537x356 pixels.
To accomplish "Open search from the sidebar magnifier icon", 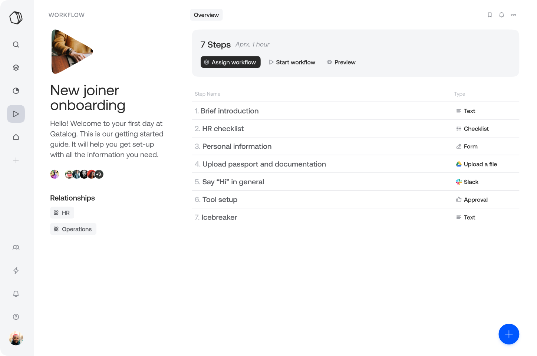I will click(16, 44).
